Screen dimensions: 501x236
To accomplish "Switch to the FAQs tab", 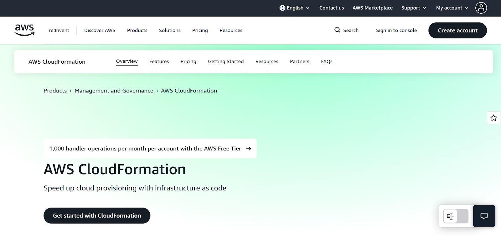I will pos(327,61).
